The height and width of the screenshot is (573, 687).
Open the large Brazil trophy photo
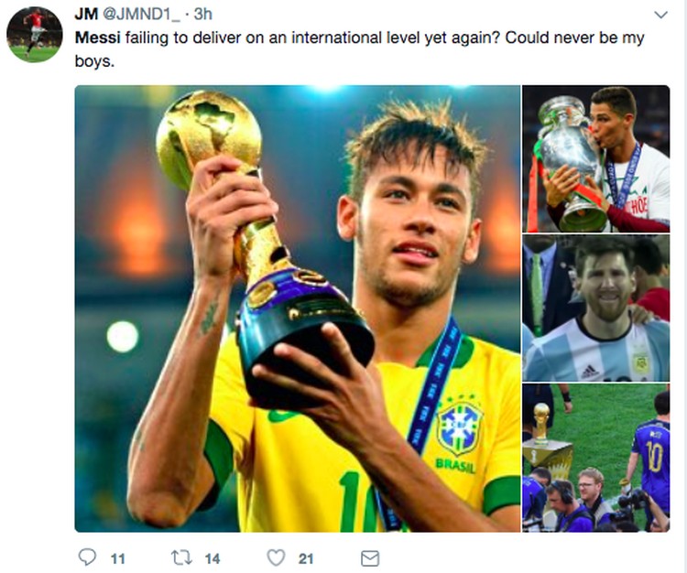298,308
